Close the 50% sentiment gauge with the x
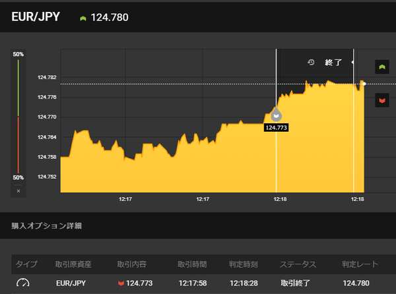Viewport: 396px width, 294px height. (18, 191)
